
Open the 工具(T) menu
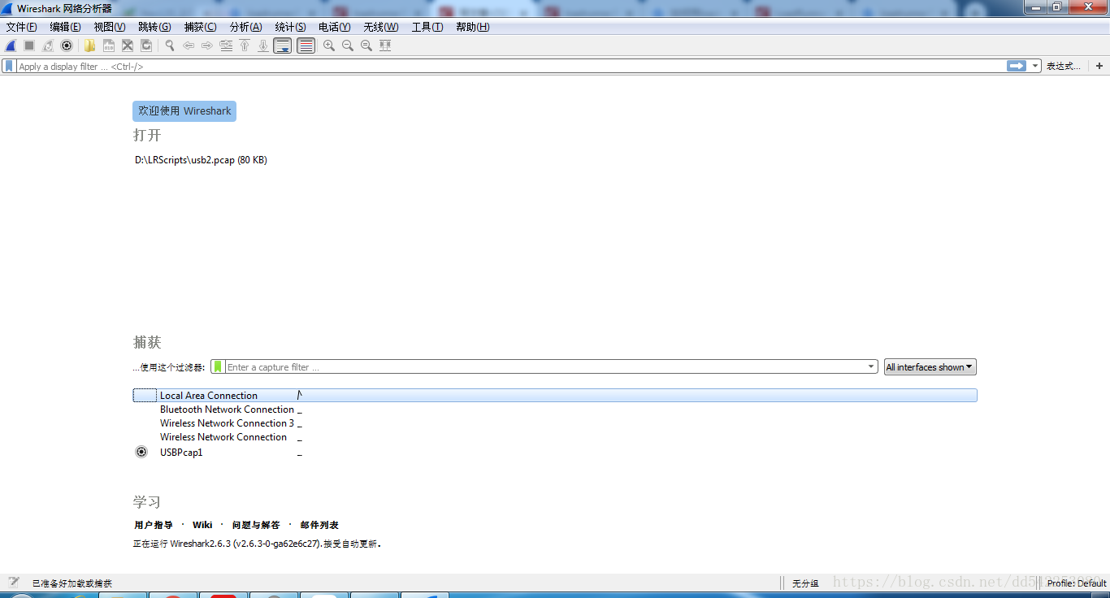click(x=427, y=27)
